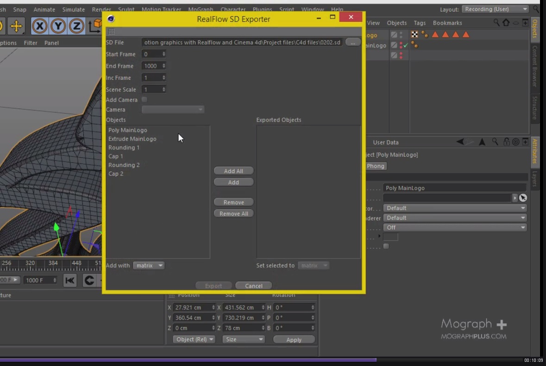Image resolution: width=546 pixels, height=366 pixels.
Task: Click previous key playback button
Action: click(89, 280)
